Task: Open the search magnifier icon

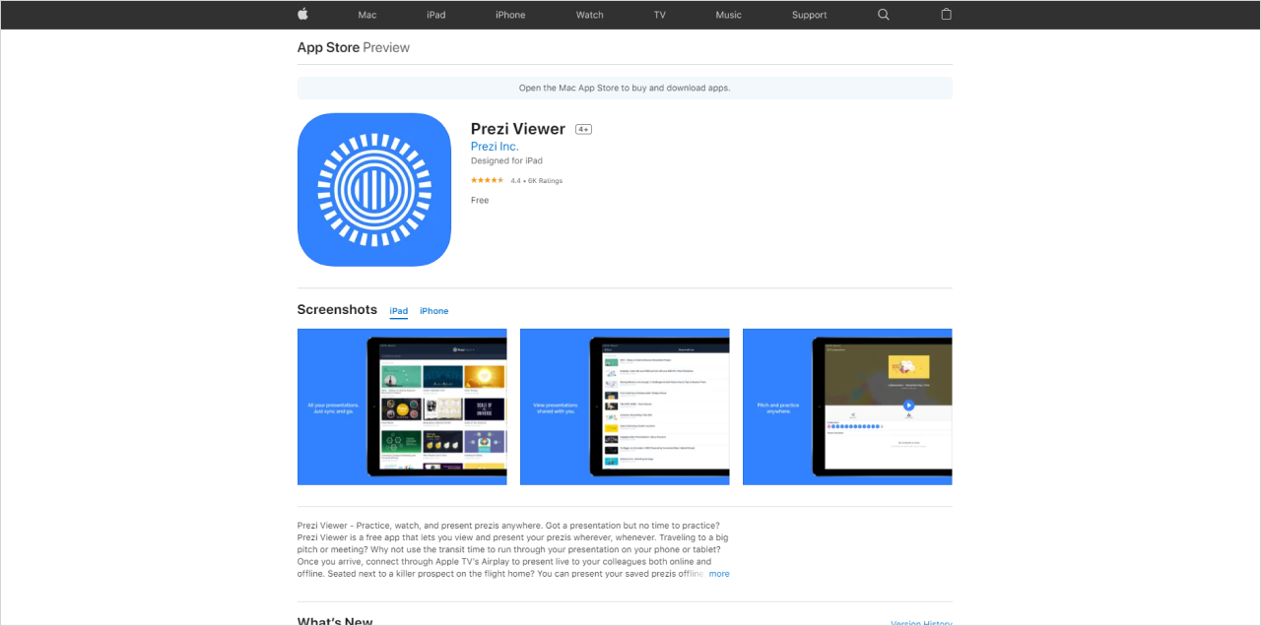Action: coord(883,15)
